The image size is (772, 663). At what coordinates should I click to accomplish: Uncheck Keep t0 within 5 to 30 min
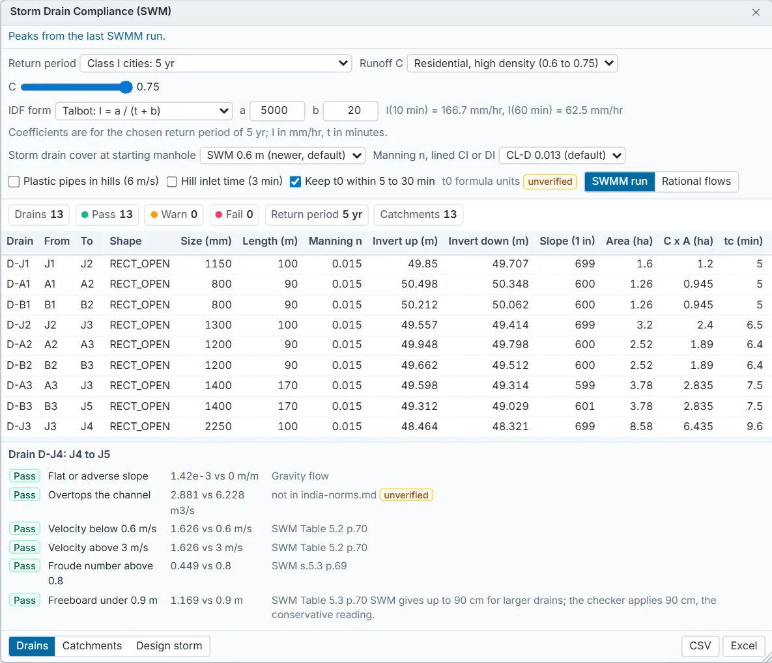pyautogui.click(x=295, y=182)
